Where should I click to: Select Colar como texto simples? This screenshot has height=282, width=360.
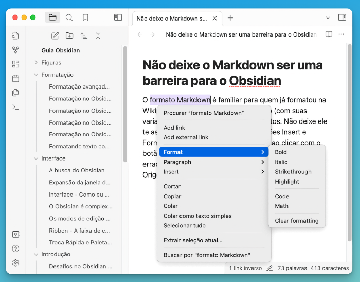point(214,216)
